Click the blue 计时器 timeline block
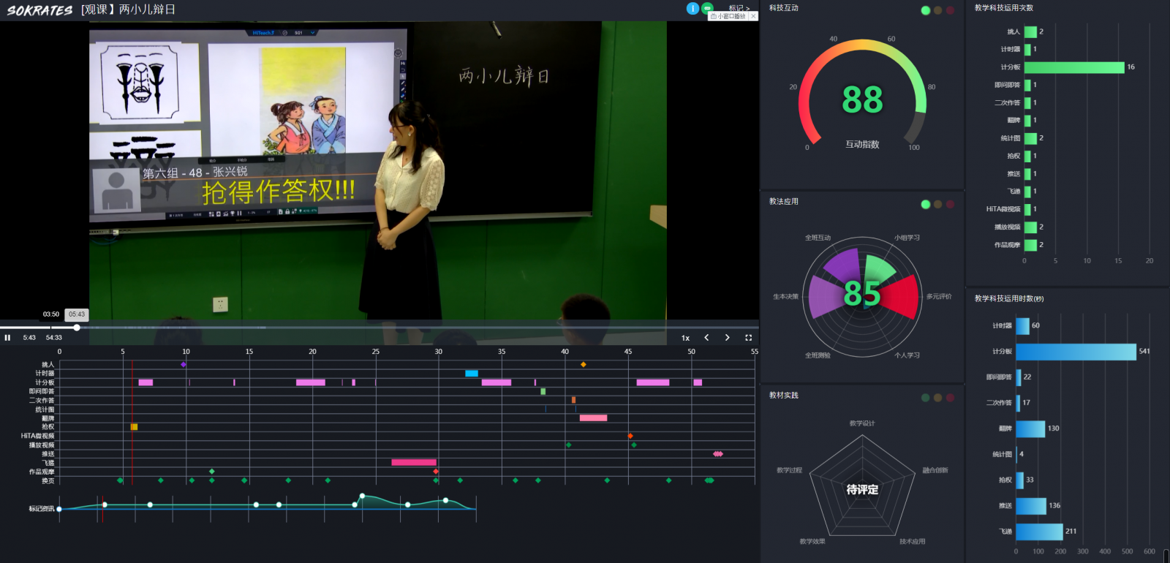The height and width of the screenshot is (563, 1170). click(x=472, y=374)
